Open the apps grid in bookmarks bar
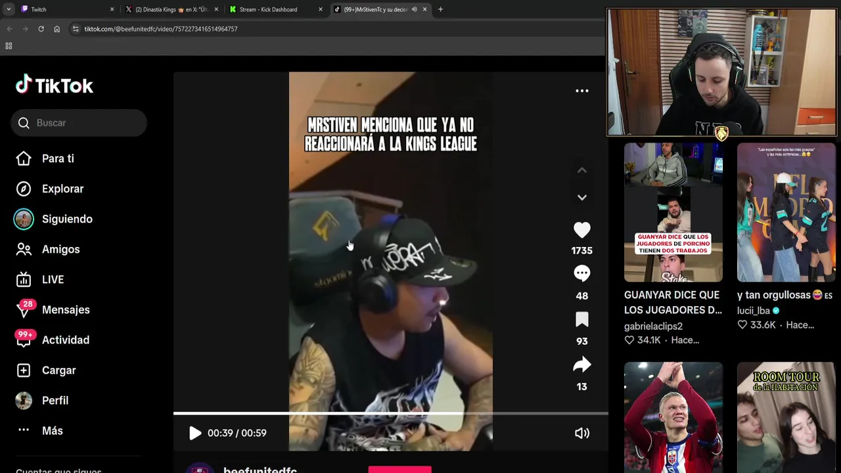Screen dimensions: 841x473 click(9, 46)
